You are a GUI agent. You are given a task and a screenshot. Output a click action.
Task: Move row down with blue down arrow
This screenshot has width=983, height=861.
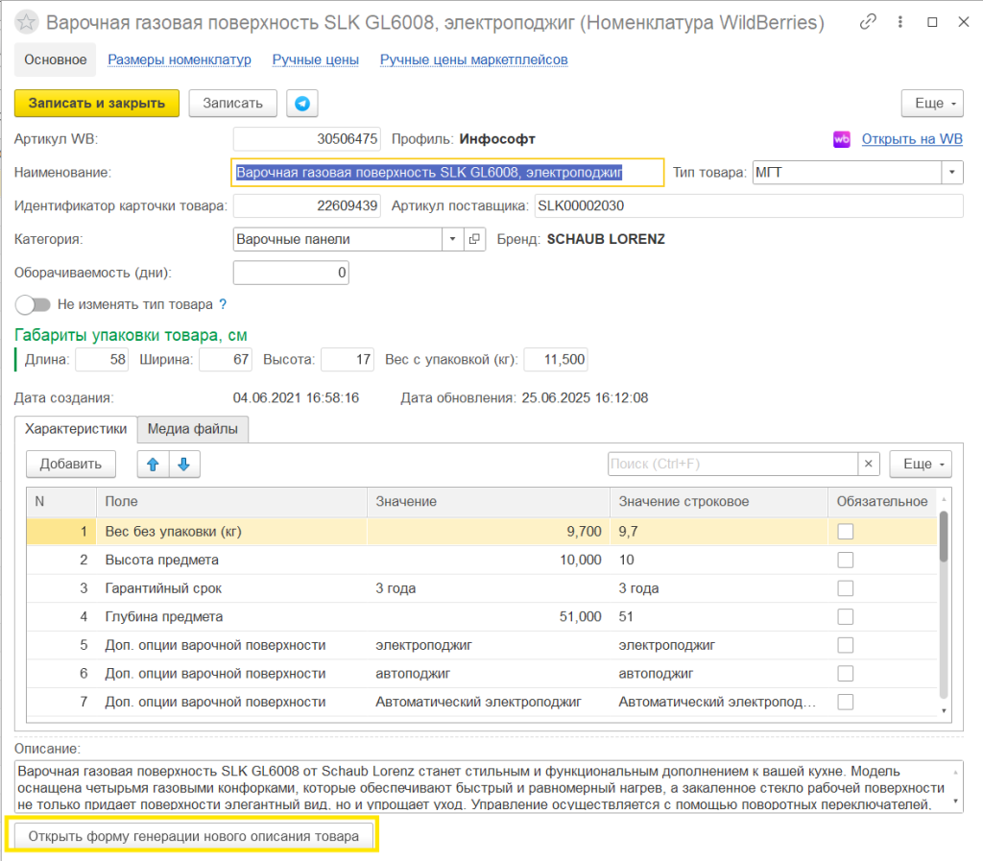183,465
